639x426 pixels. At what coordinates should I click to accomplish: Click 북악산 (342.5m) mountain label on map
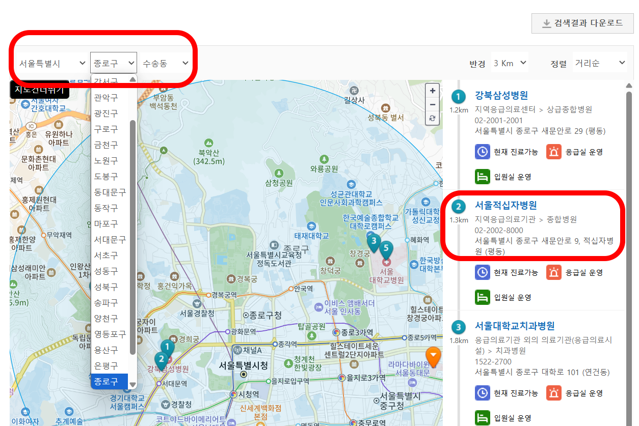tap(209, 157)
